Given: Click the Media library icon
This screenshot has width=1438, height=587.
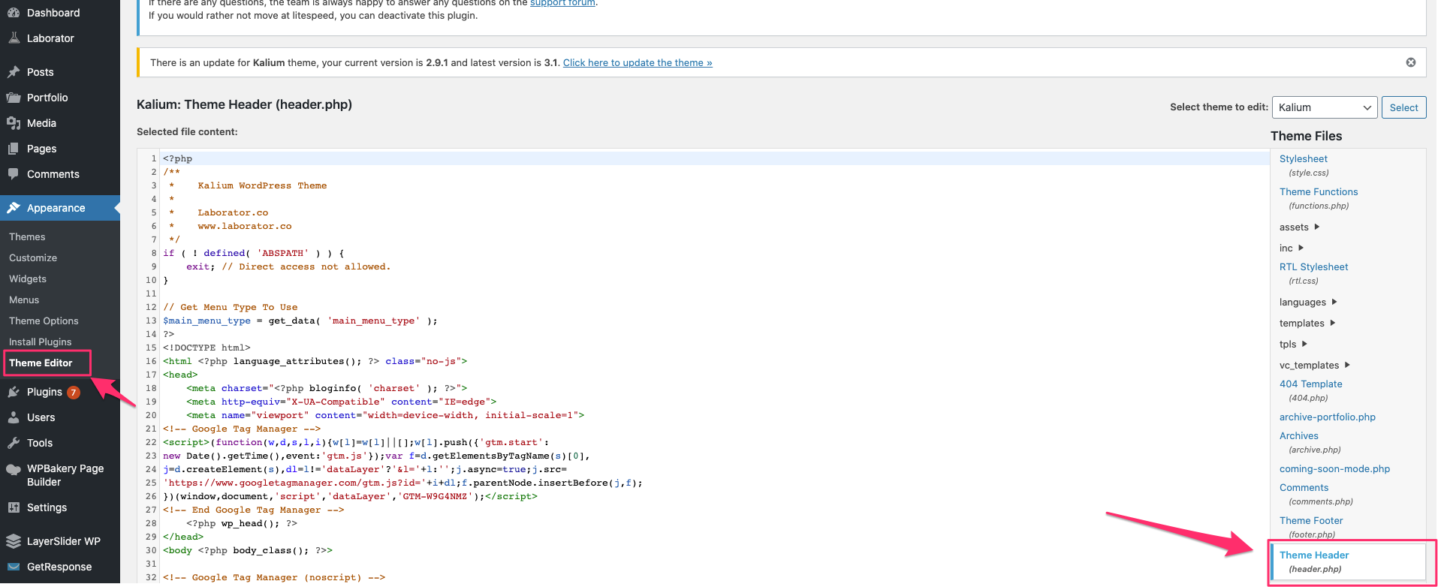Looking at the screenshot, I should 14,123.
